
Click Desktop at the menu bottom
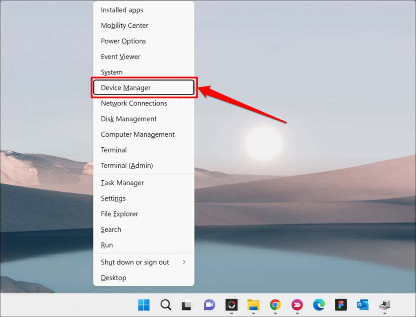143,278
